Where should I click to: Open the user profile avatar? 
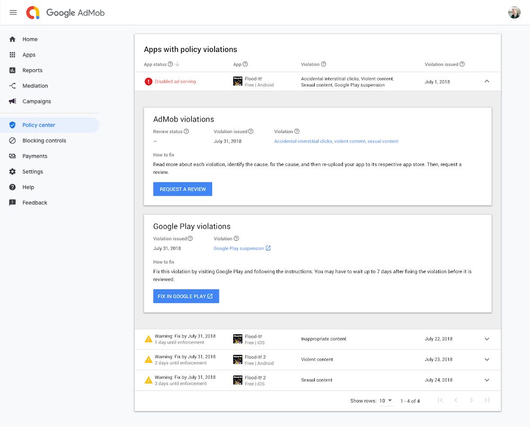click(x=514, y=13)
